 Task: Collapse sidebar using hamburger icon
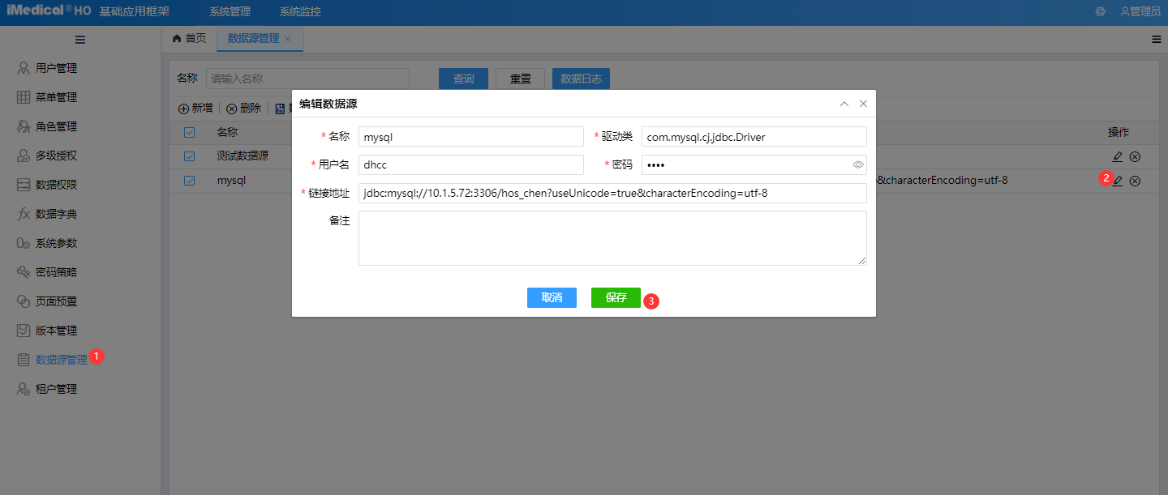pos(80,40)
